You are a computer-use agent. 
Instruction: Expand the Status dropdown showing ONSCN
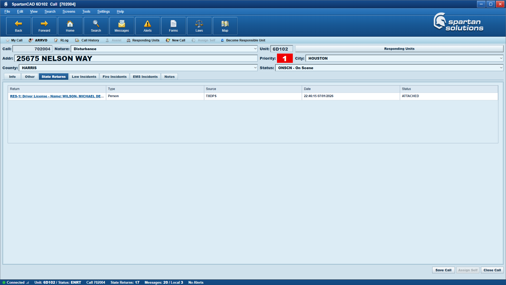click(501, 68)
